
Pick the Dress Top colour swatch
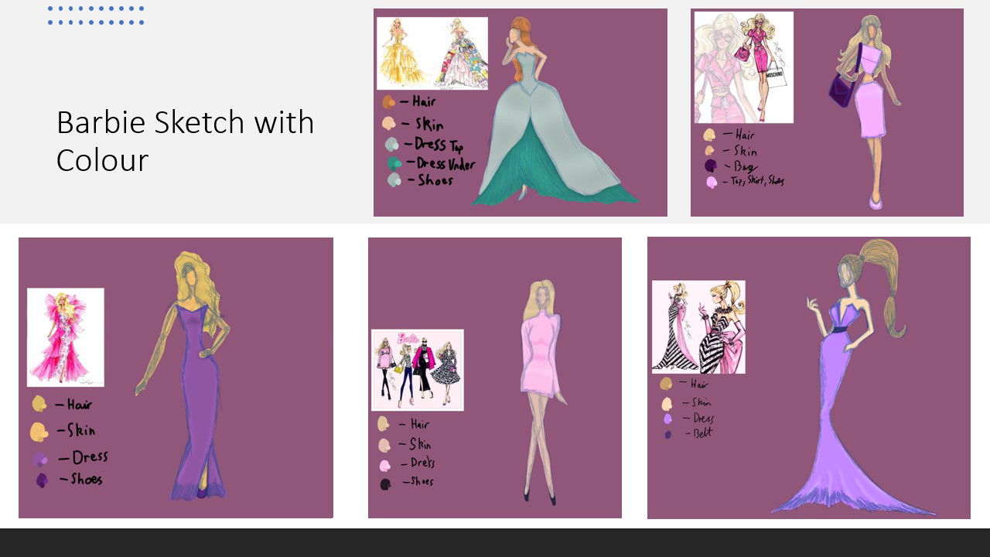[392, 144]
